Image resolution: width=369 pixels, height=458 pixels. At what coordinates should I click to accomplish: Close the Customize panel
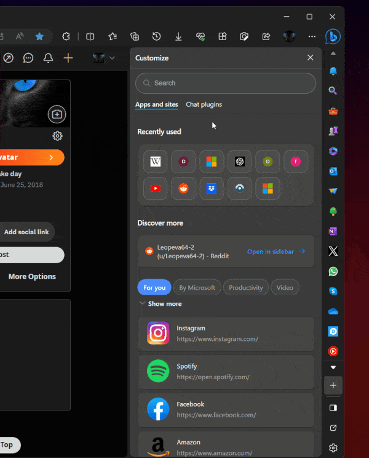310,58
